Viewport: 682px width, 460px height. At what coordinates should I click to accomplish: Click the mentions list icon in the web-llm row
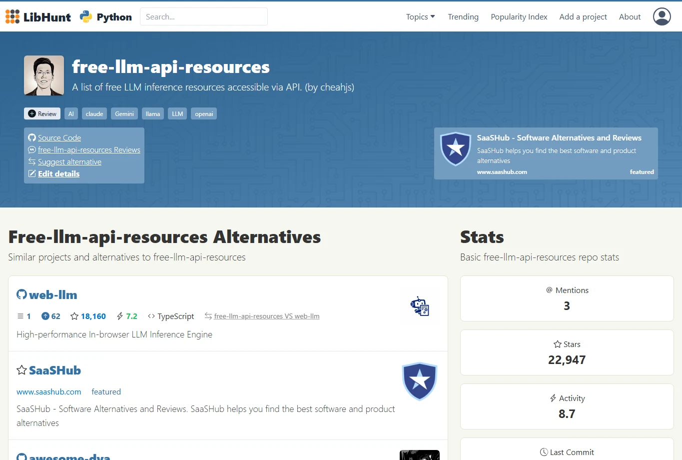(20, 316)
